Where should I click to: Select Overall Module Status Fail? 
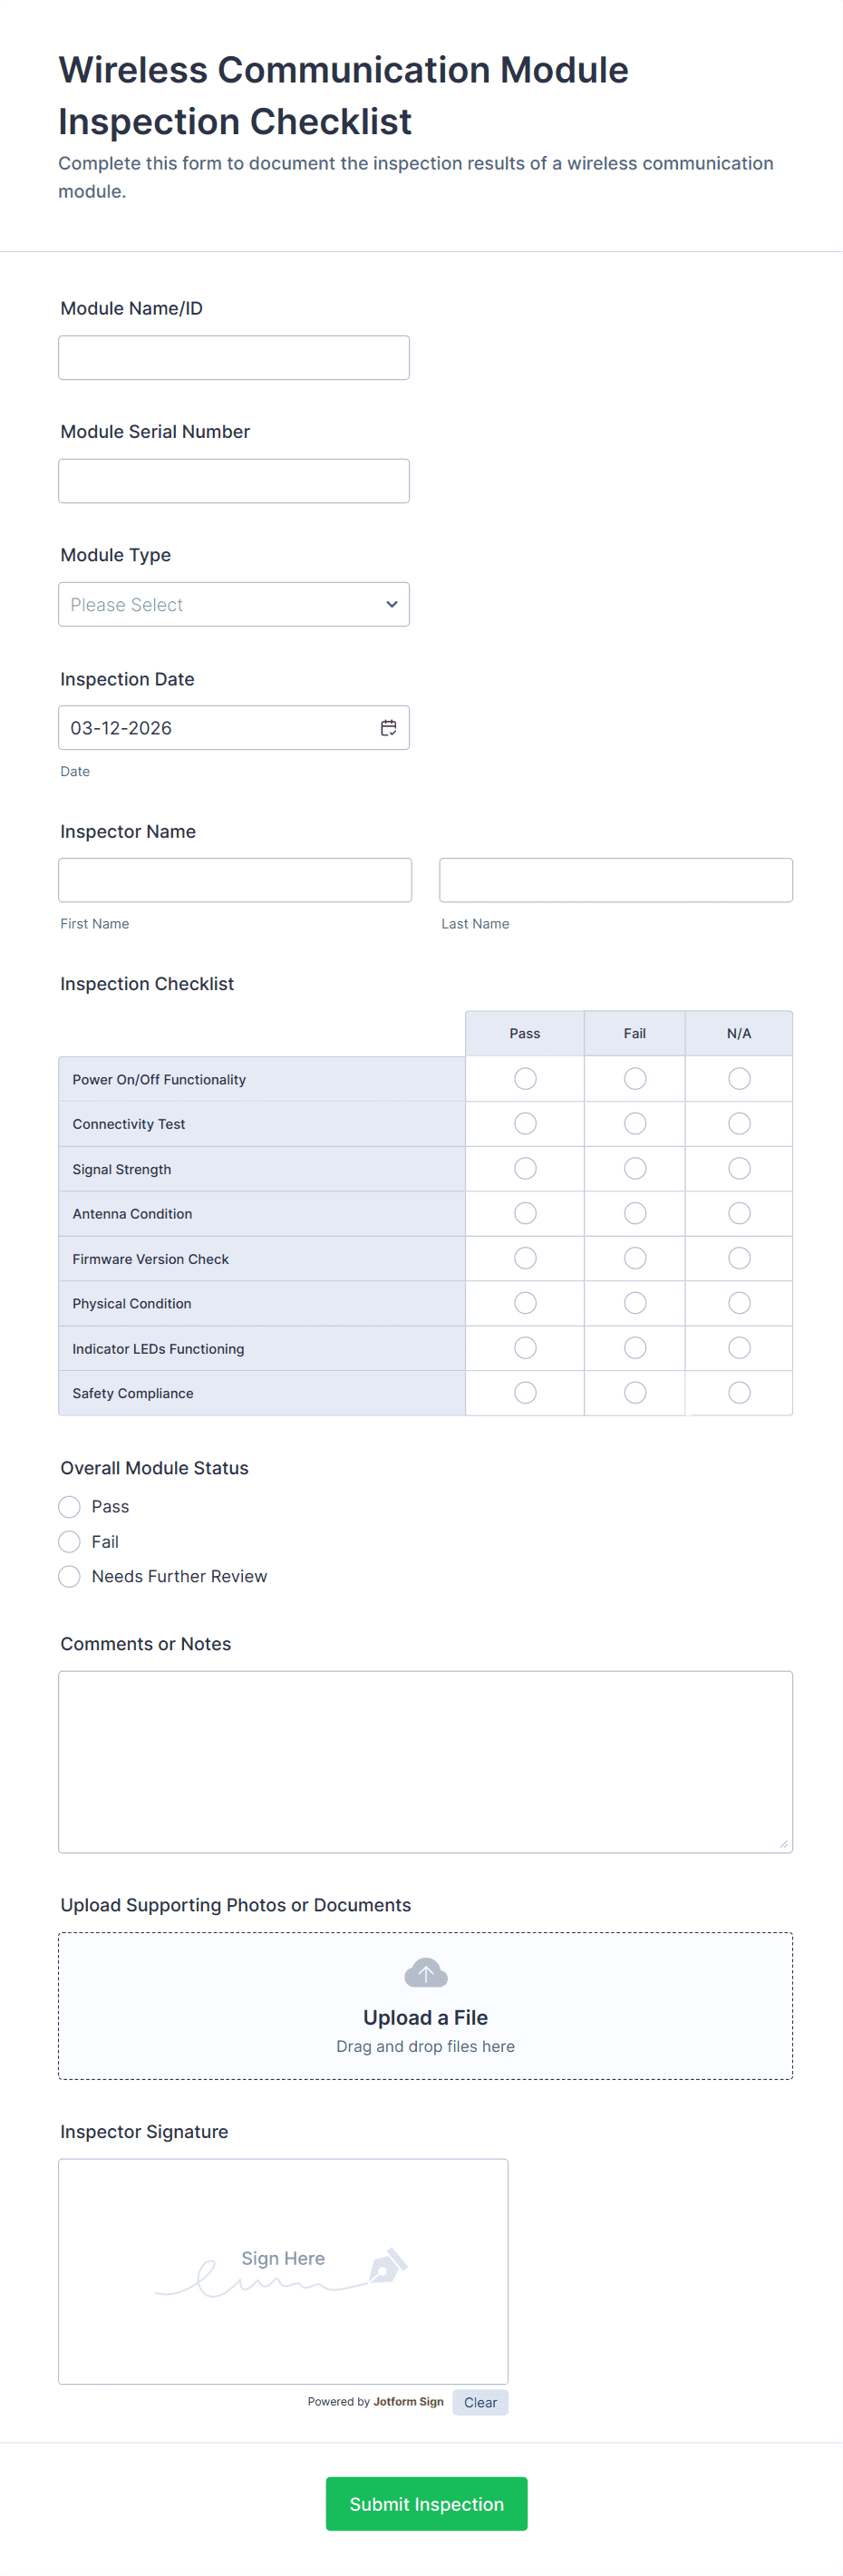coord(69,1542)
